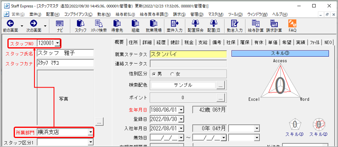Open the ヘルプ(H) menu
Viewport: 338px width, 147px height.
click(280, 14)
